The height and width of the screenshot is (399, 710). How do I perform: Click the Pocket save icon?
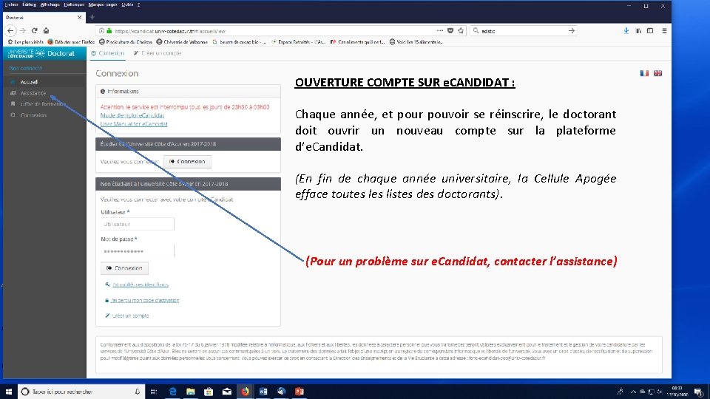[x=450, y=31]
